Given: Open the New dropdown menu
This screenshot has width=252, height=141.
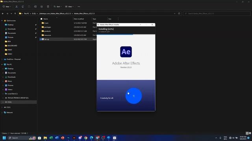Looking at the screenshot, I should click(x=7, y=7).
